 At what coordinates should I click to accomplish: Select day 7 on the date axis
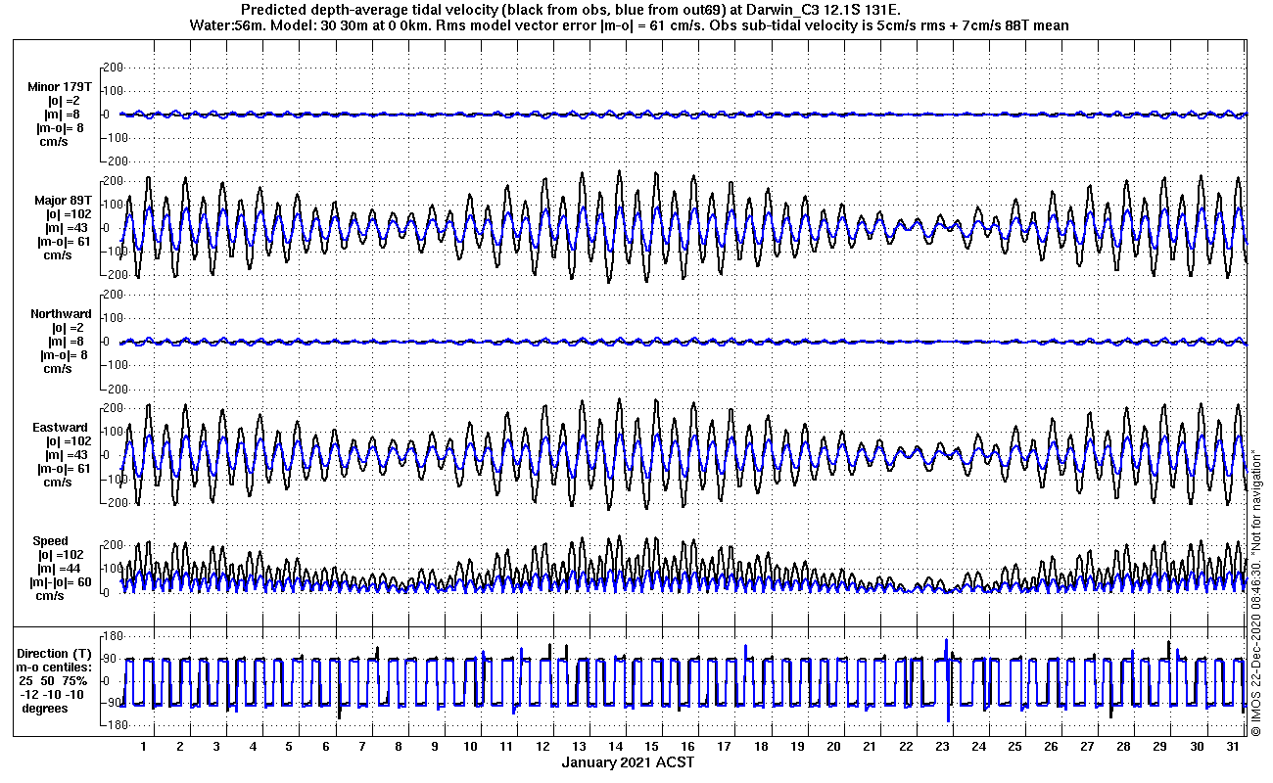click(362, 747)
